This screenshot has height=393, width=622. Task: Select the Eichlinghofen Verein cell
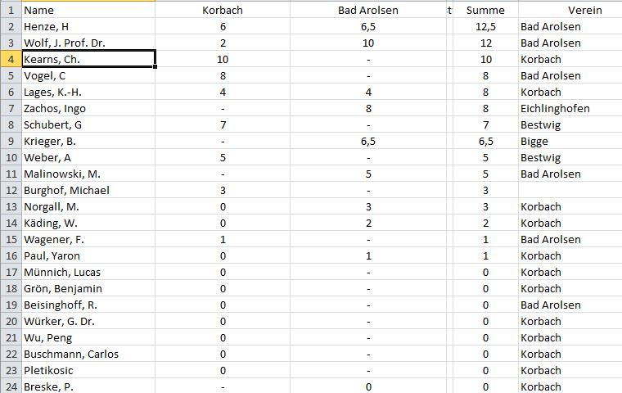tap(570, 108)
